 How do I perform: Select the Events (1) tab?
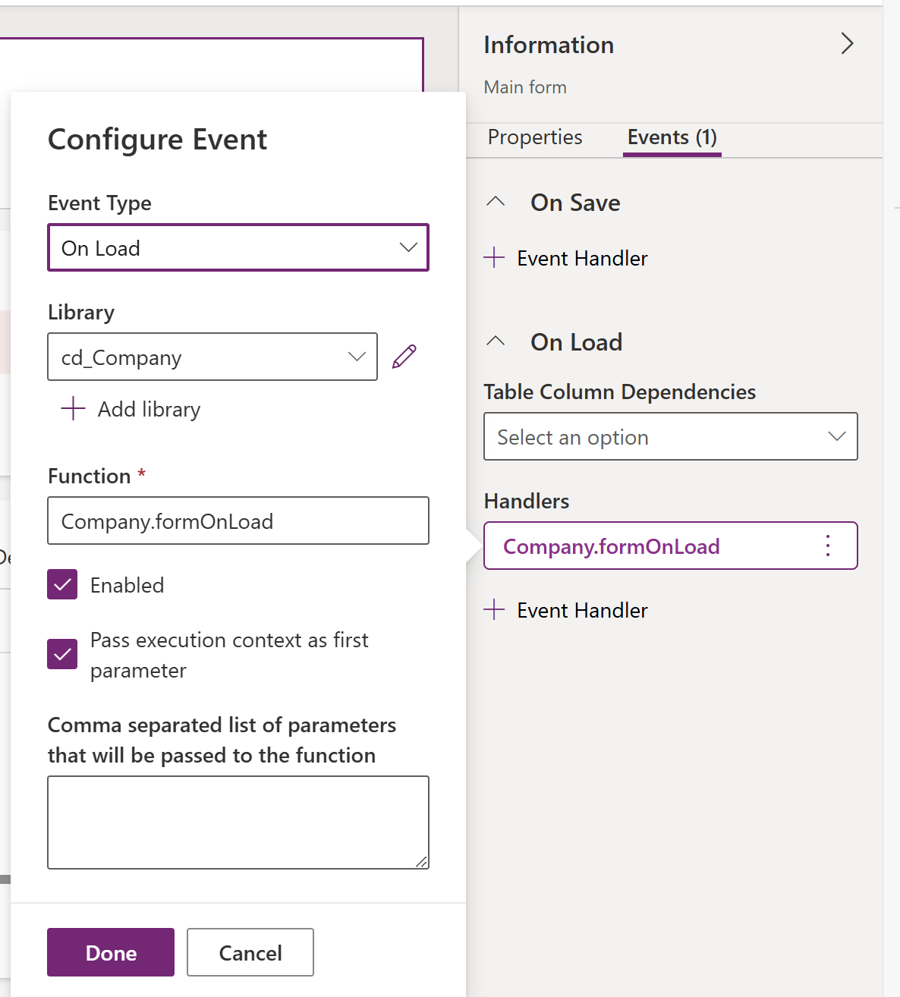point(672,137)
